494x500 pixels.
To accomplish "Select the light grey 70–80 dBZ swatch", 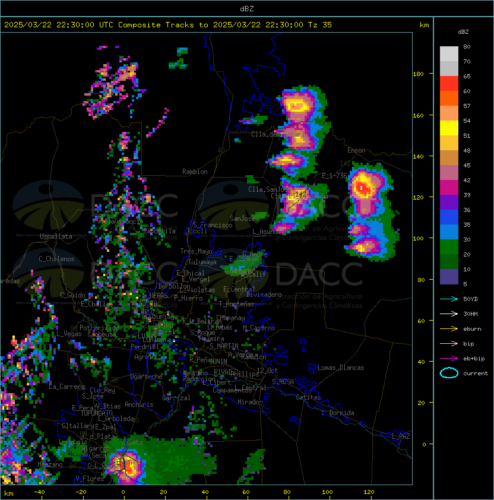I will coord(449,54).
